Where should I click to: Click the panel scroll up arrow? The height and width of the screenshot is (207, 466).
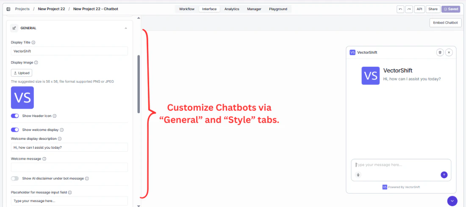pyautogui.click(x=139, y=18)
